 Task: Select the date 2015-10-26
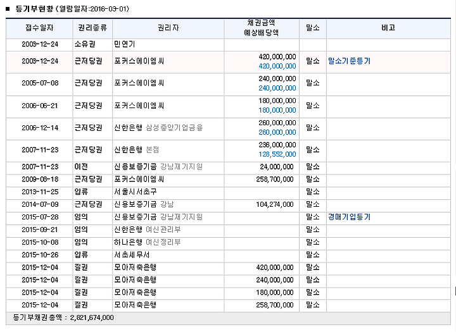(40, 255)
